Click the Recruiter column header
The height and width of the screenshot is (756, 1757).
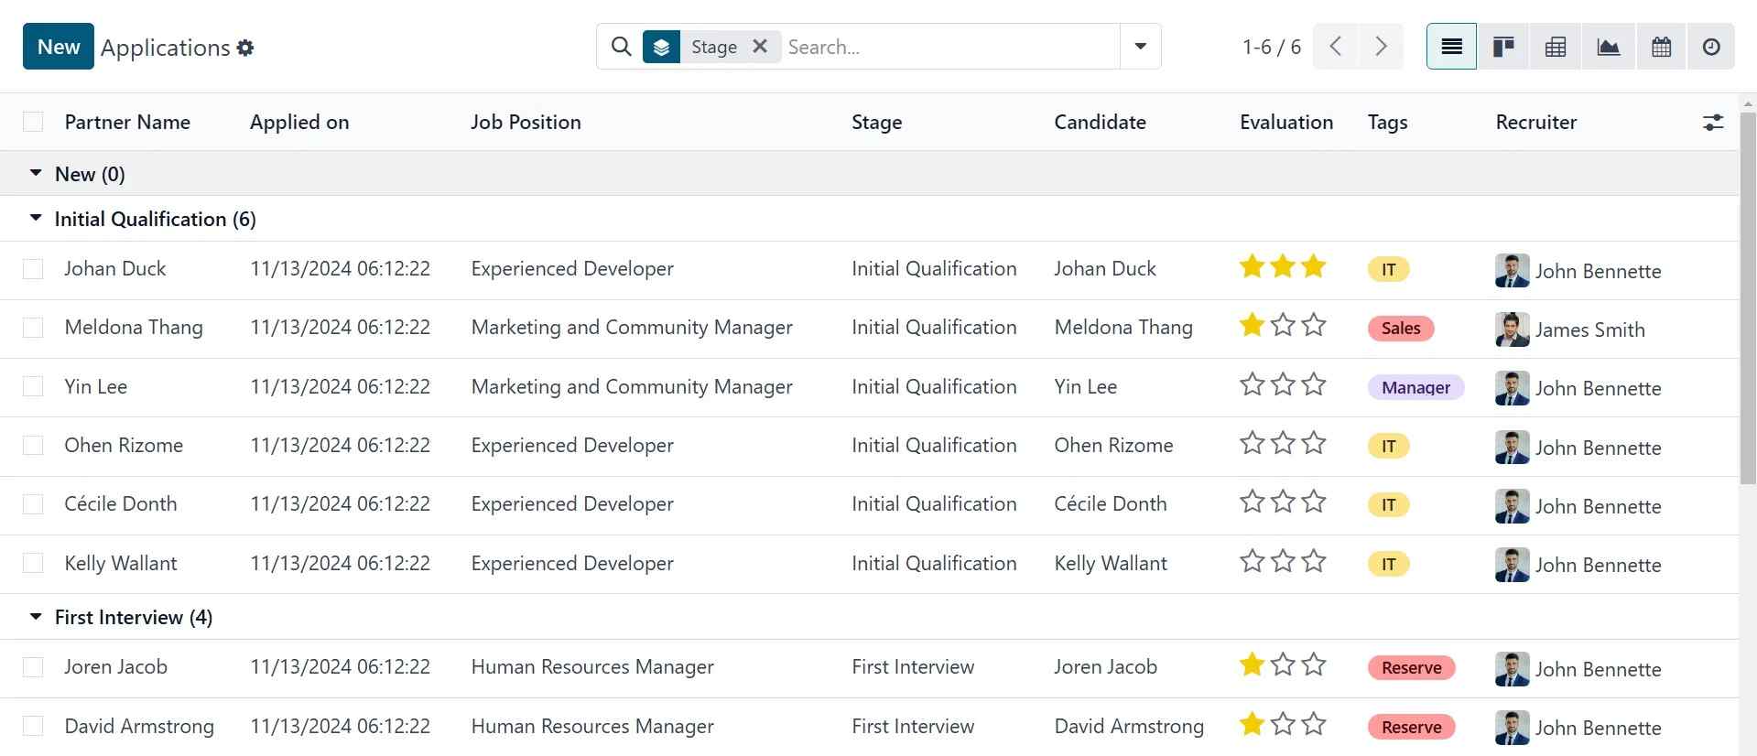click(1535, 123)
